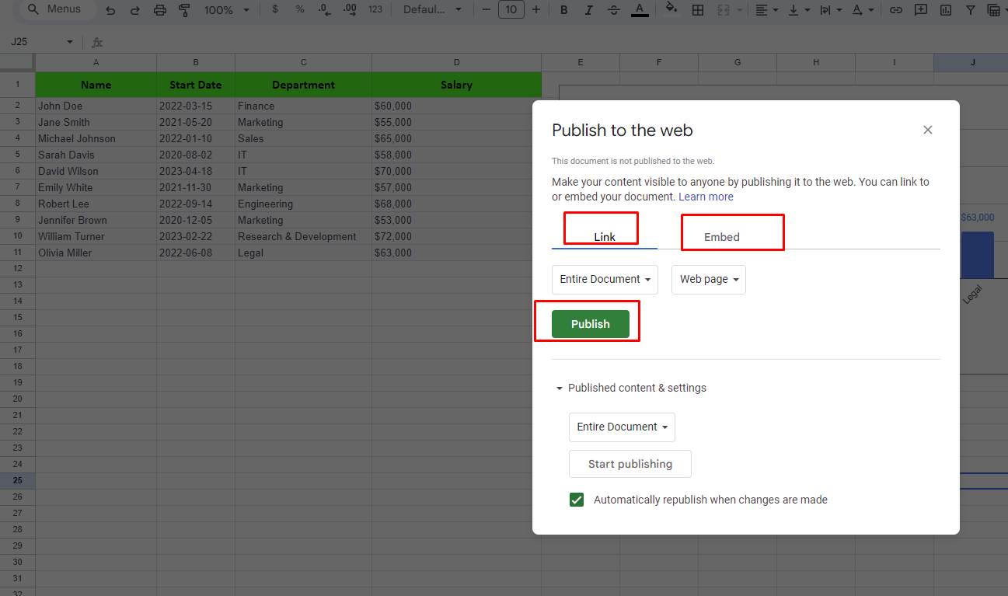Click the Insert link icon
This screenshot has height=596, width=1008.
click(895, 9)
